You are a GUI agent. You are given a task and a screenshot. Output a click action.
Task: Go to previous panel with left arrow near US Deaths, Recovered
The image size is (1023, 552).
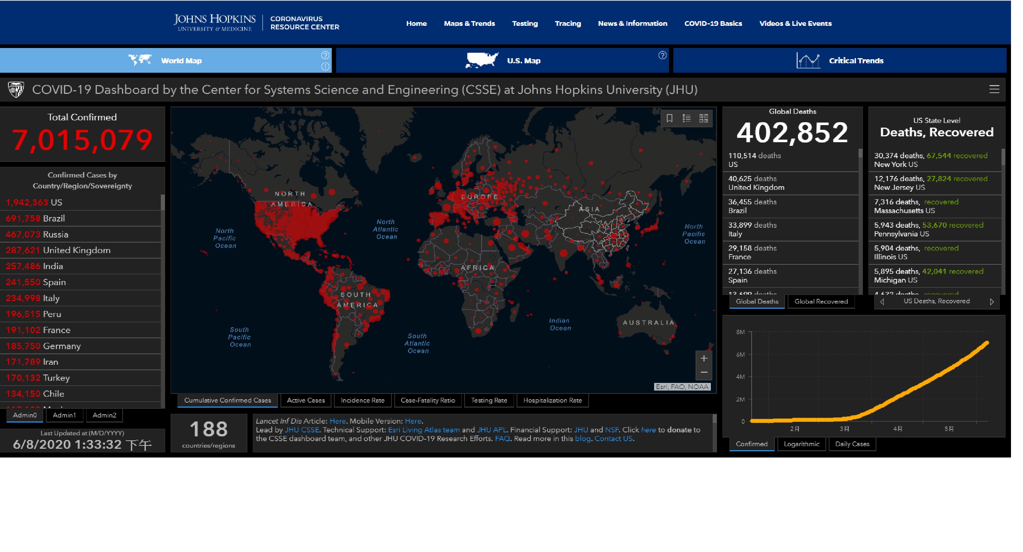point(882,301)
